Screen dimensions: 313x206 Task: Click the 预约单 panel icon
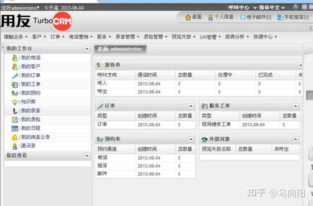pos(100,139)
